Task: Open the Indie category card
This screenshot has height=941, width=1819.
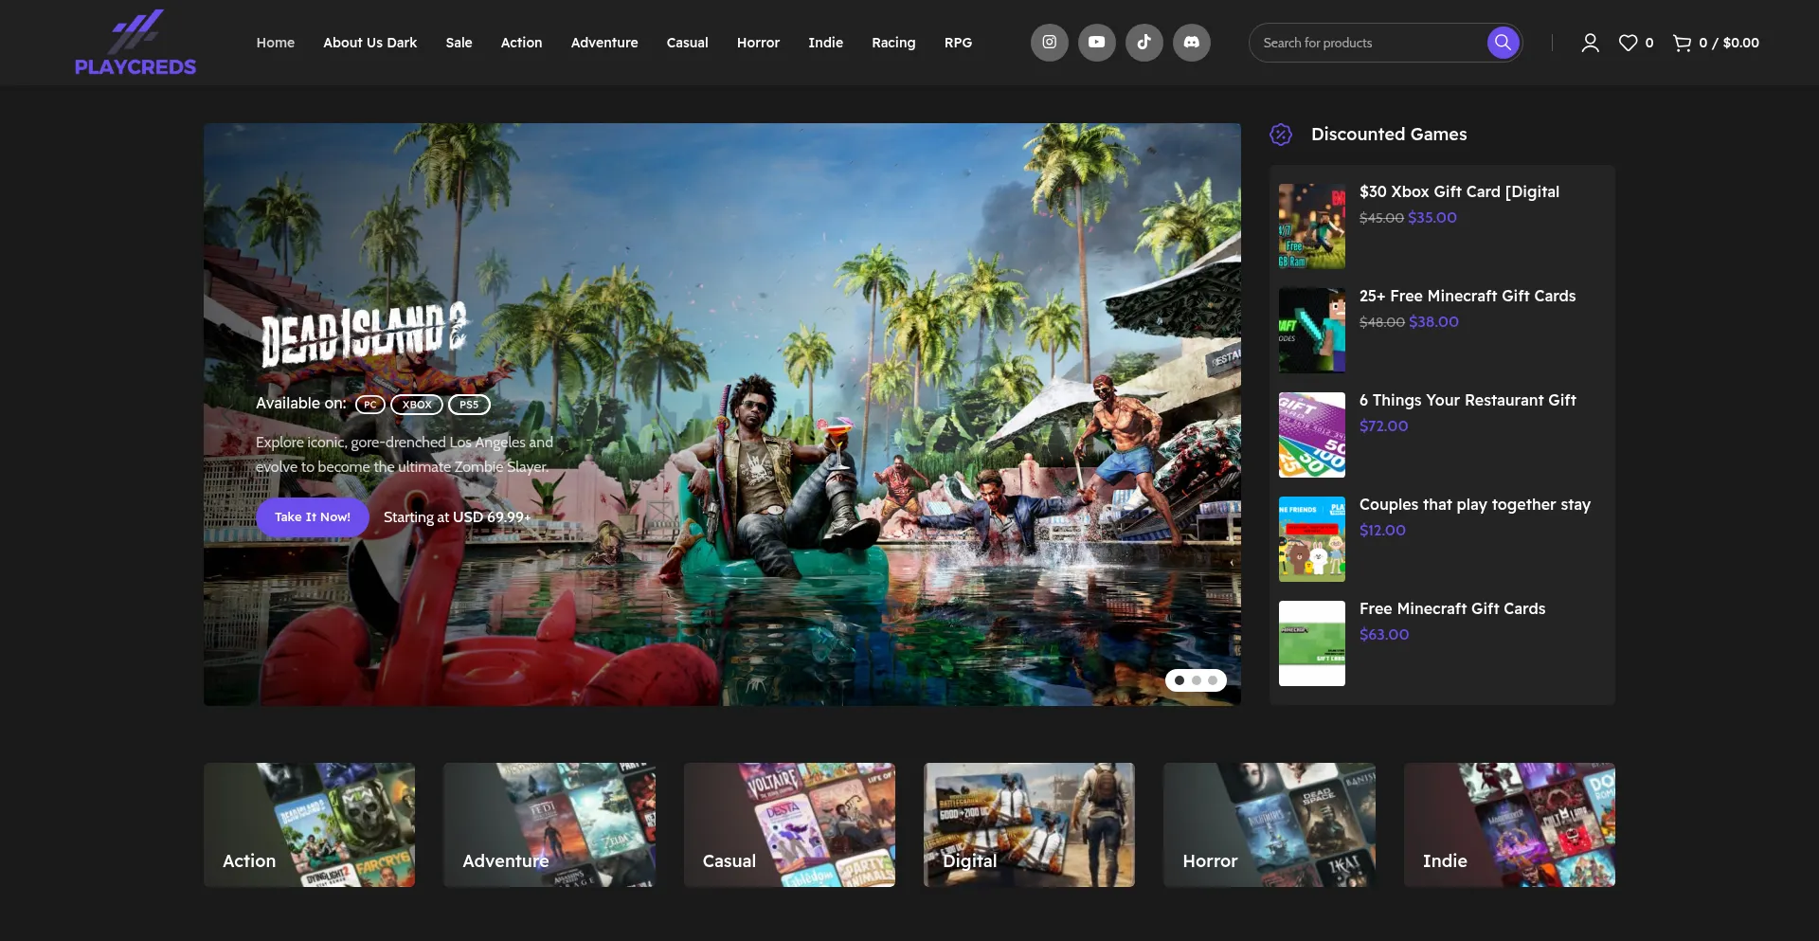Action: [1509, 824]
